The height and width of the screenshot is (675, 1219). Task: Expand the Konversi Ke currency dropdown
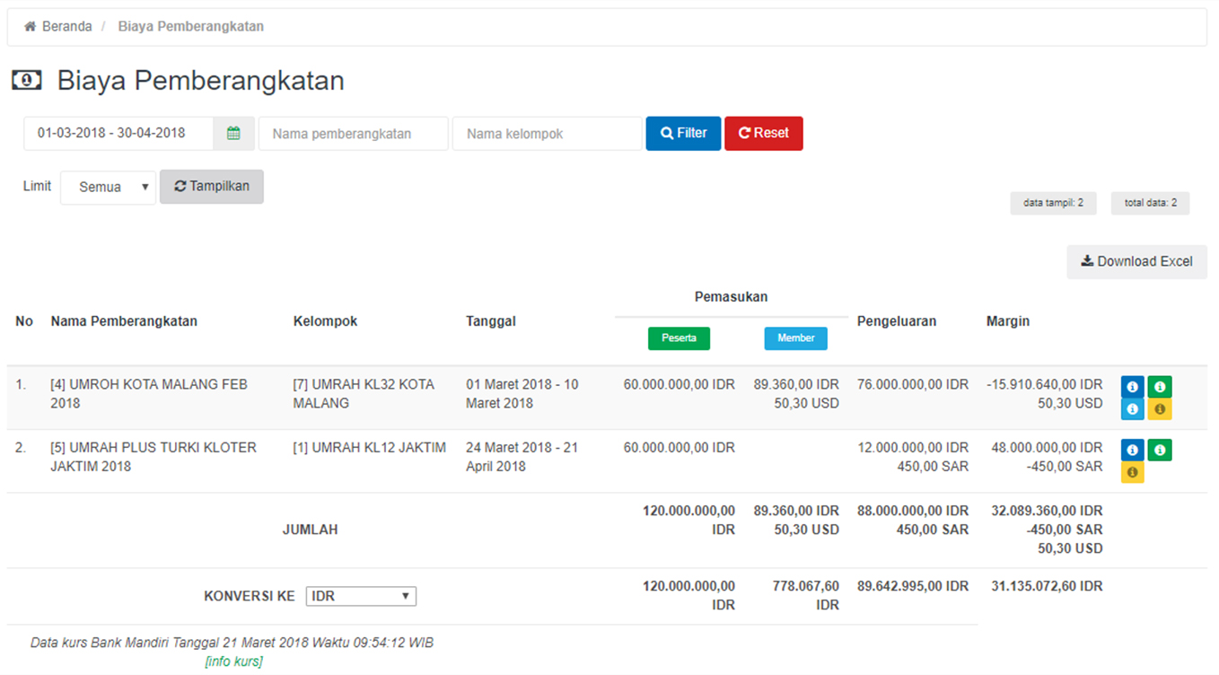361,596
